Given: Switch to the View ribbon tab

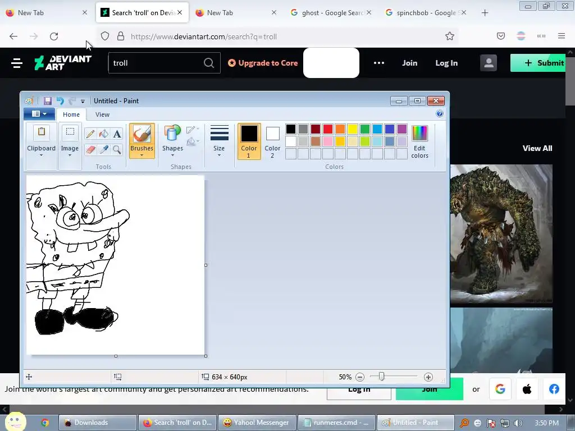Looking at the screenshot, I should pyautogui.click(x=102, y=114).
